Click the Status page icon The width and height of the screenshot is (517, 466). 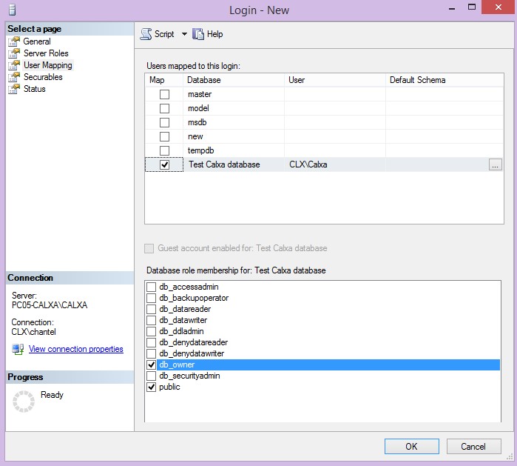[14, 89]
